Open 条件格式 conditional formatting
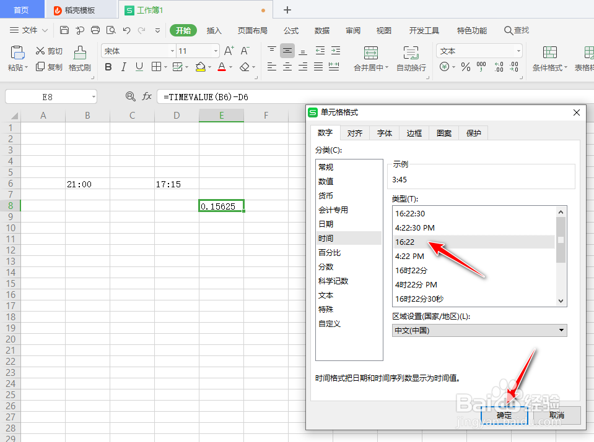The height and width of the screenshot is (442, 594). 549,60
